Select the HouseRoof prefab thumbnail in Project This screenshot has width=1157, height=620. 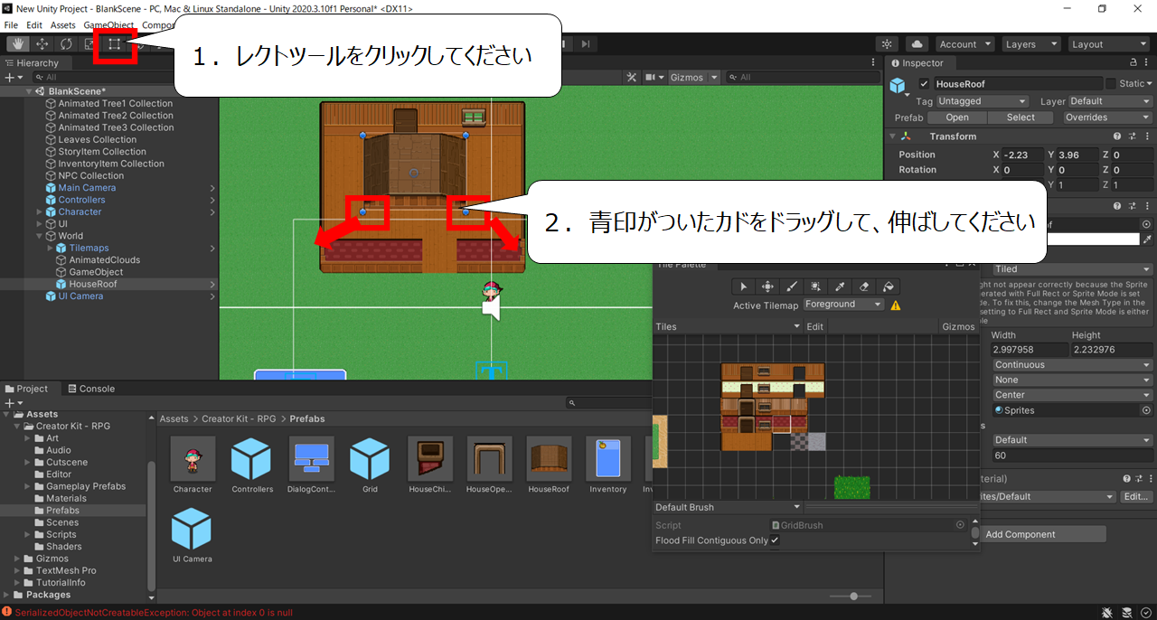[x=549, y=459]
